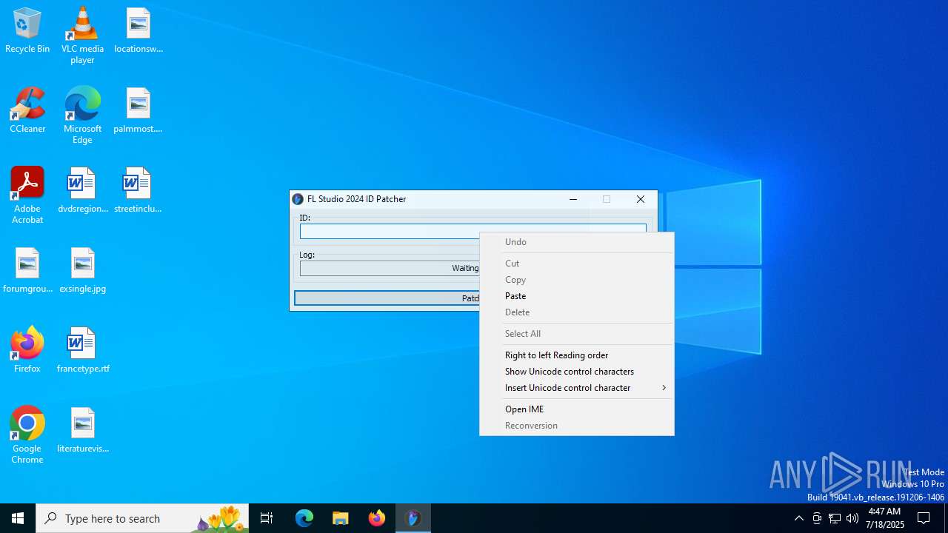Select the forumgrou... image file icon
948x533 pixels.
pos(27,271)
